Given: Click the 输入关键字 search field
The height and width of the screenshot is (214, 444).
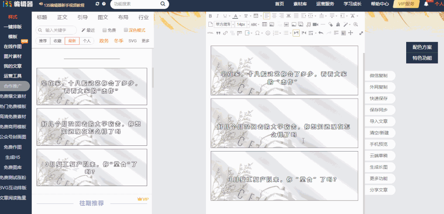Looking at the screenshot, I should coord(58,30).
